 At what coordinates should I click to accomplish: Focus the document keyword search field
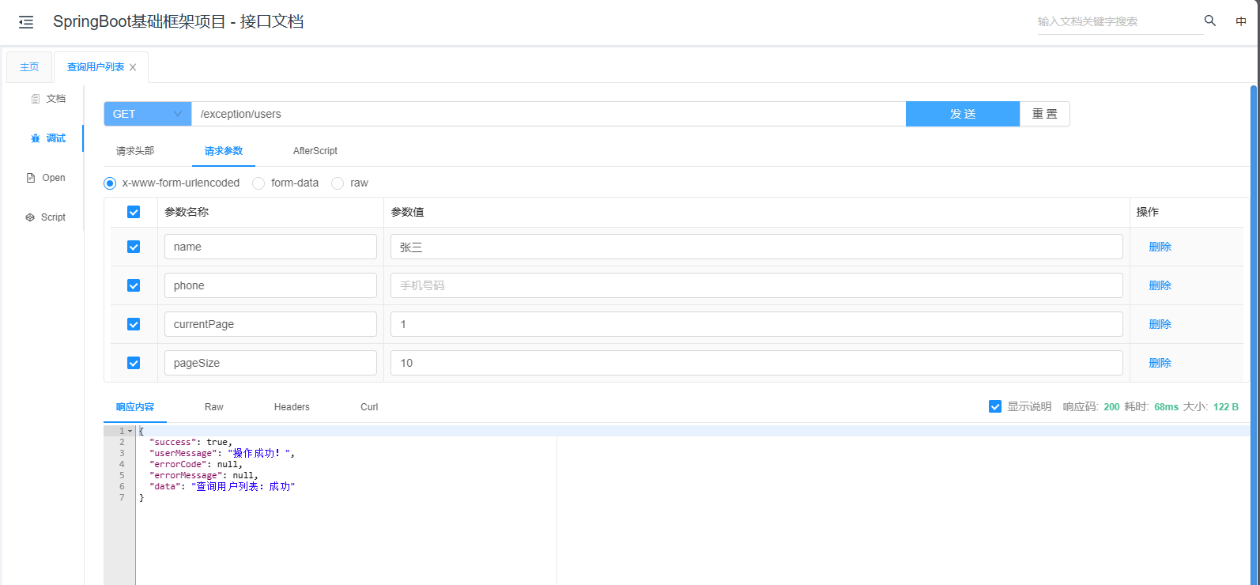pyautogui.click(x=1120, y=21)
